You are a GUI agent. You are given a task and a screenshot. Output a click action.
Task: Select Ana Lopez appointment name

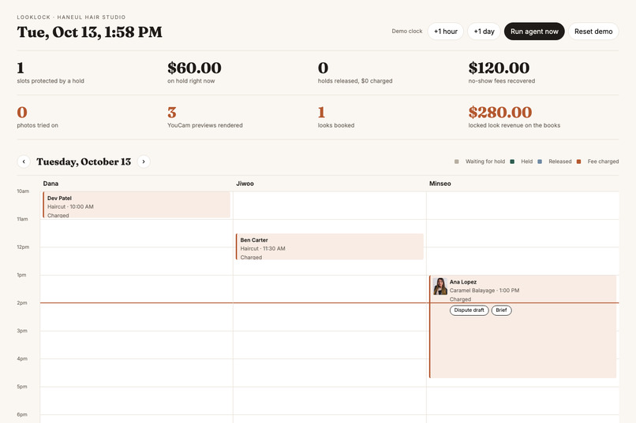point(463,282)
